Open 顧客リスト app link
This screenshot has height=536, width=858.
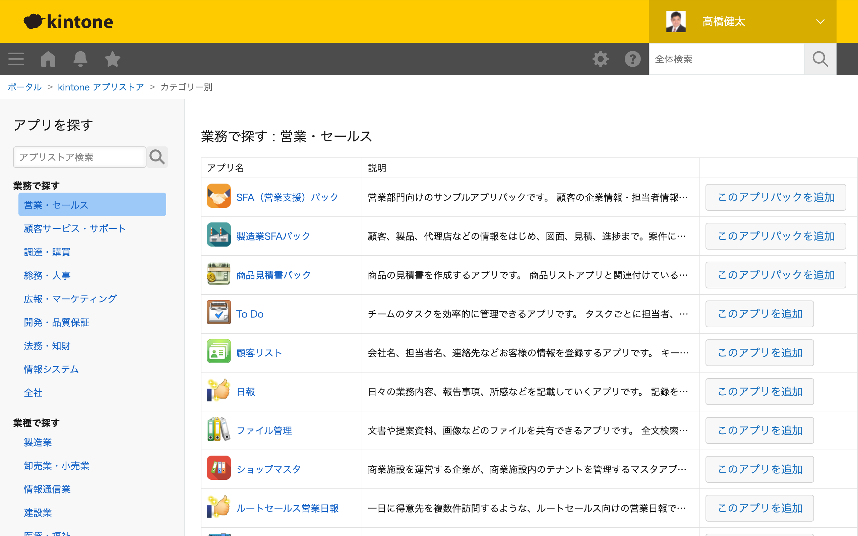tap(259, 353)
